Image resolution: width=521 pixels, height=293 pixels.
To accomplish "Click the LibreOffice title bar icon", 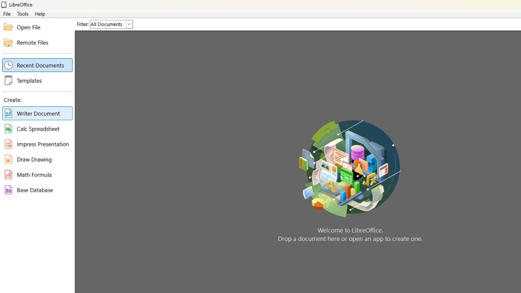I will (4, 5).
